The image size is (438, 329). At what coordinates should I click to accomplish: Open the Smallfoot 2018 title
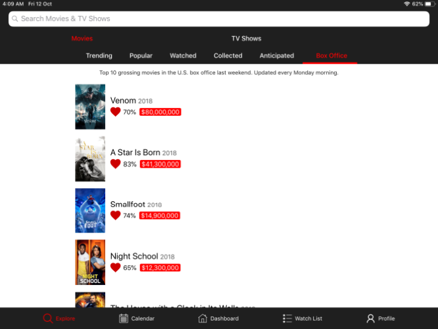(136, 205)
